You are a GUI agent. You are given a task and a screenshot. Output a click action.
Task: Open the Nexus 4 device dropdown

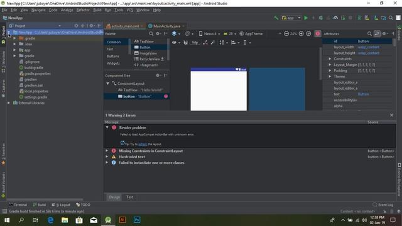209,34
